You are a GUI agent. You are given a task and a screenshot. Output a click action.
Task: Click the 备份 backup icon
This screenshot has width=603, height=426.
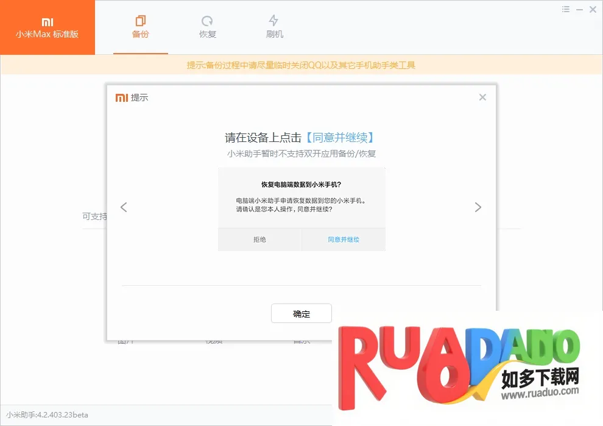[140, 21]
